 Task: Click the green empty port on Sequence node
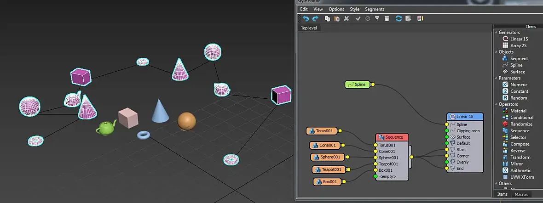[376, 177]
